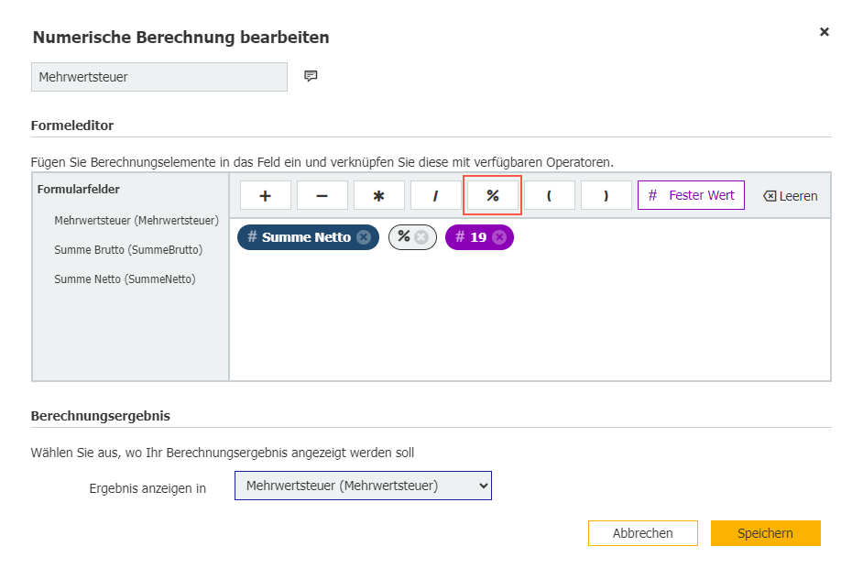863x579 pixels.
Task: Open the Ergebnis anzeigen in dropdown
Action: (x=364, y=486)
